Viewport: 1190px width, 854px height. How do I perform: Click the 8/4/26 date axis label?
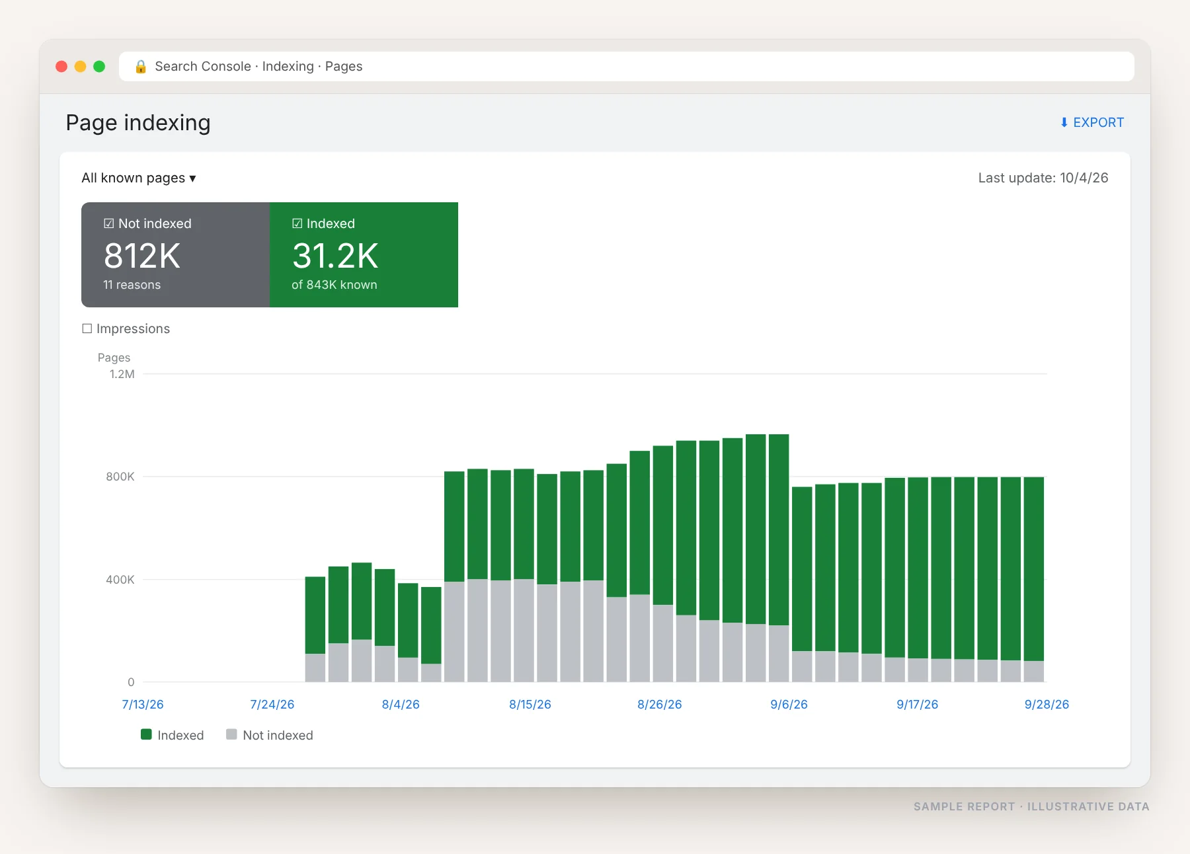pos(401,704)
